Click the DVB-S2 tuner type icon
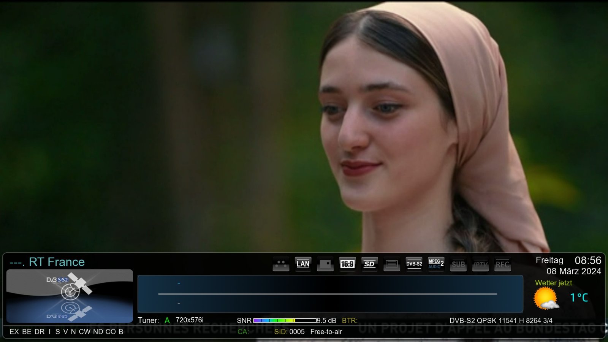 (414, 264)
